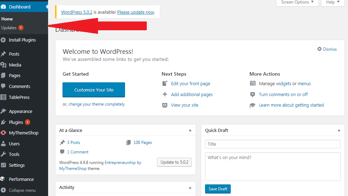
Task: Click the graduation cap learn more icon
Action: tap(252, 105)
